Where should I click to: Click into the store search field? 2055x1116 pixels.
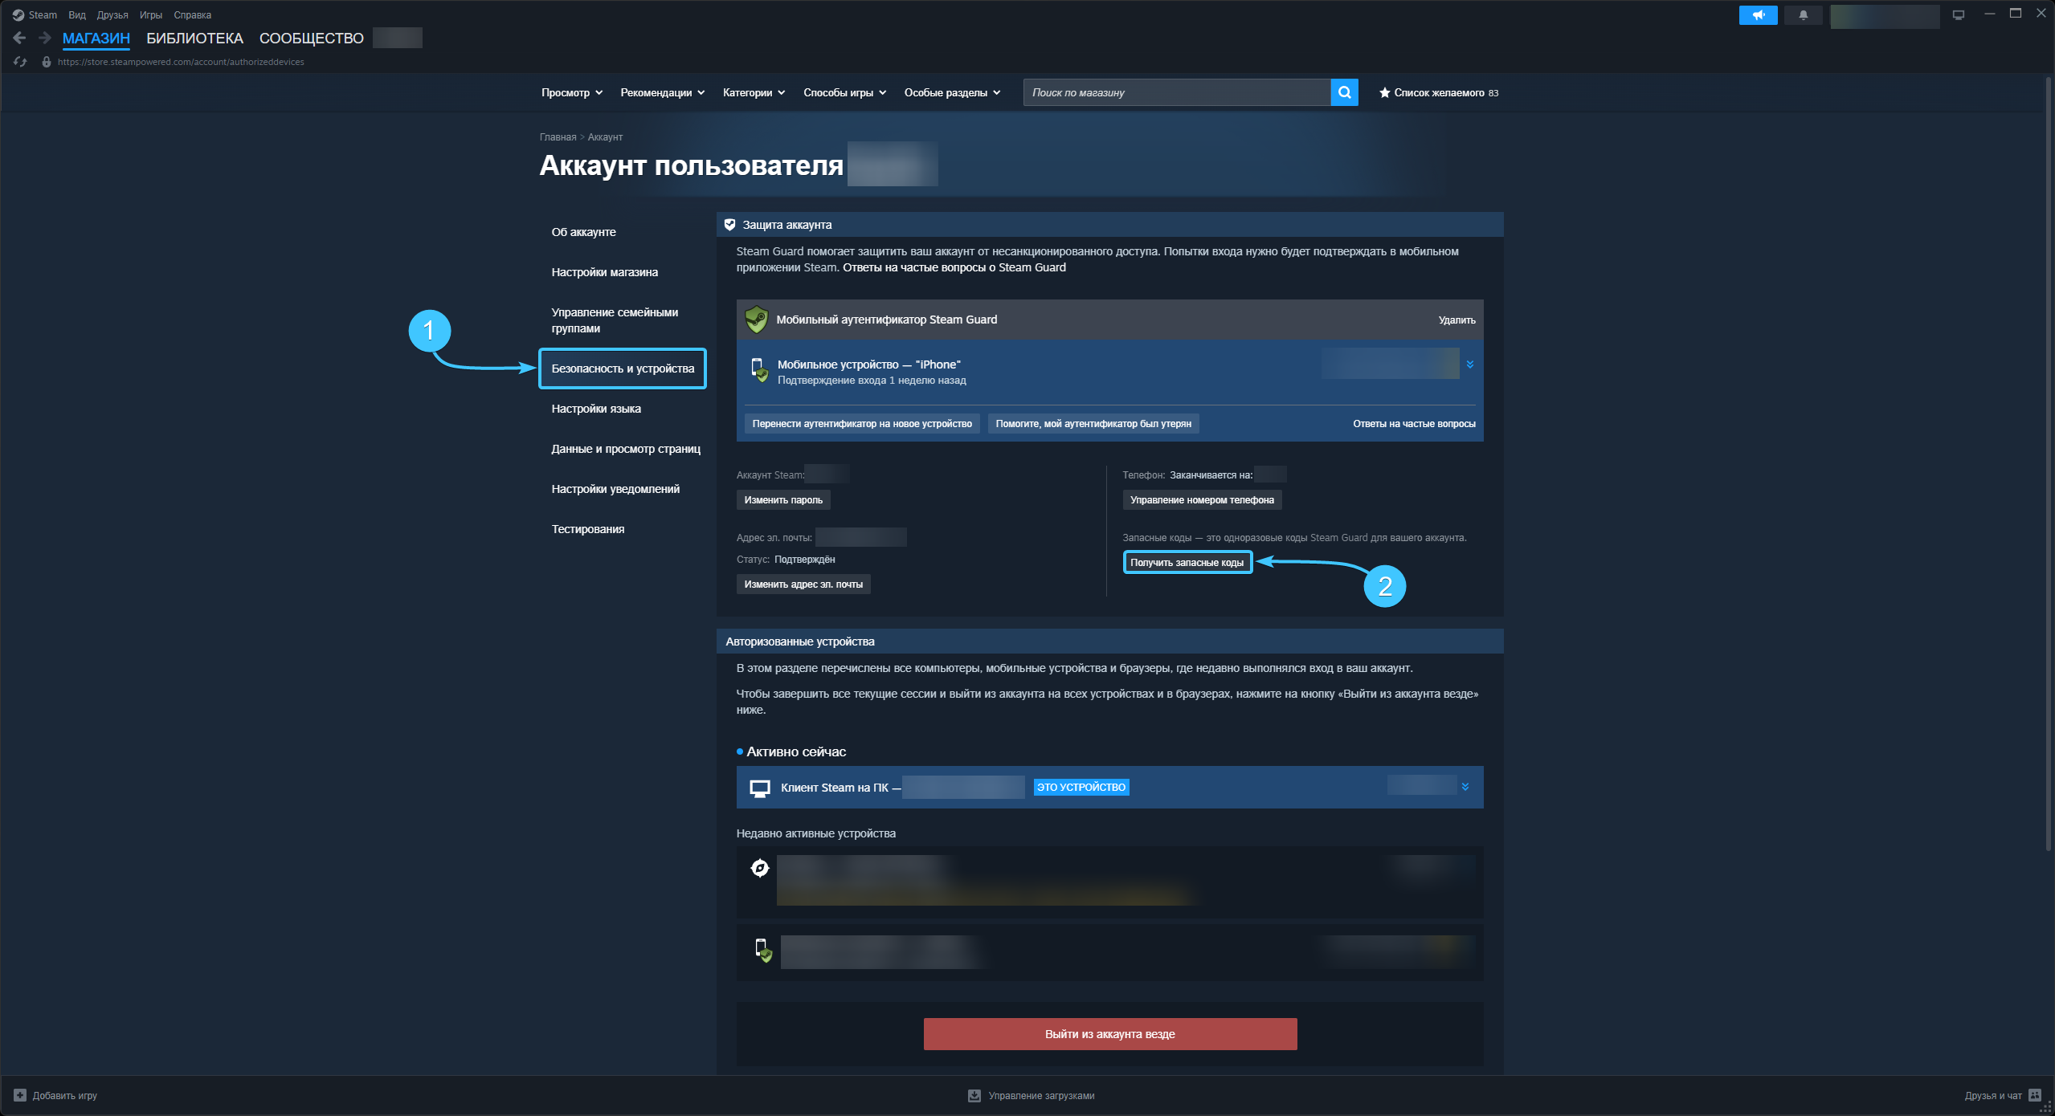(1175, 92)
